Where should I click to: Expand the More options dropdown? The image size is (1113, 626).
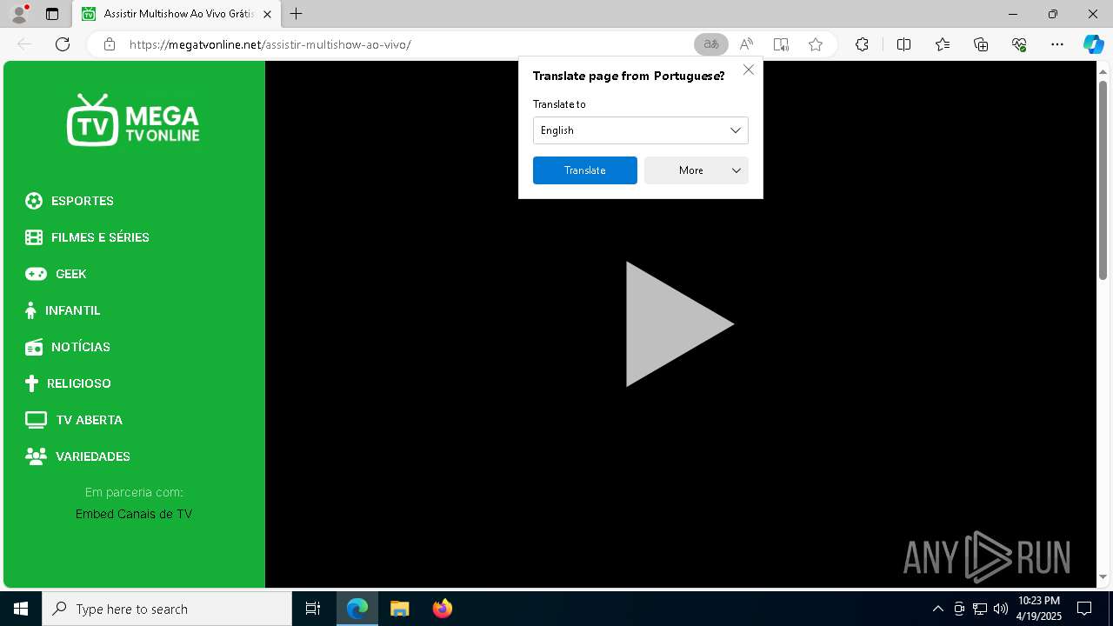(696, 170)
